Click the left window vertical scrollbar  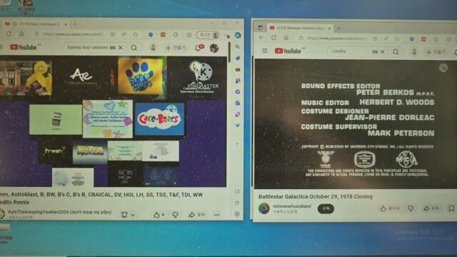[229, 52]
